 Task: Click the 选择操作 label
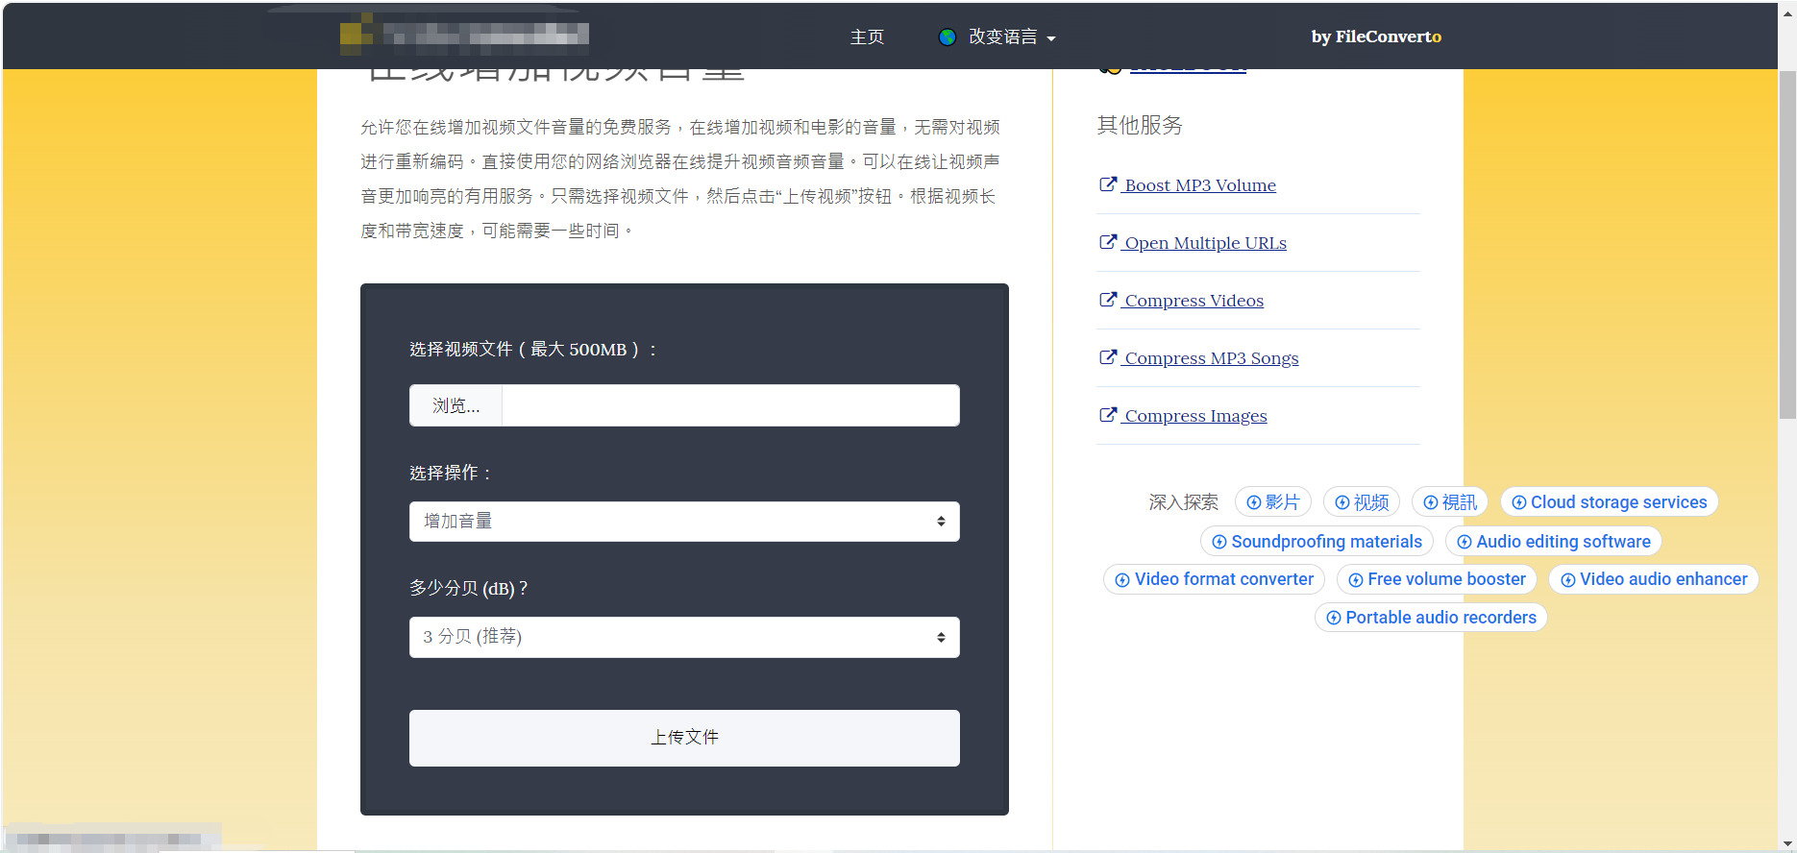[x=451, y=473]
